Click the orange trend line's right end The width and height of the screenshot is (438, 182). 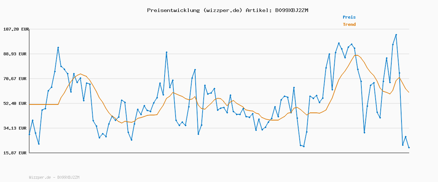409,92
